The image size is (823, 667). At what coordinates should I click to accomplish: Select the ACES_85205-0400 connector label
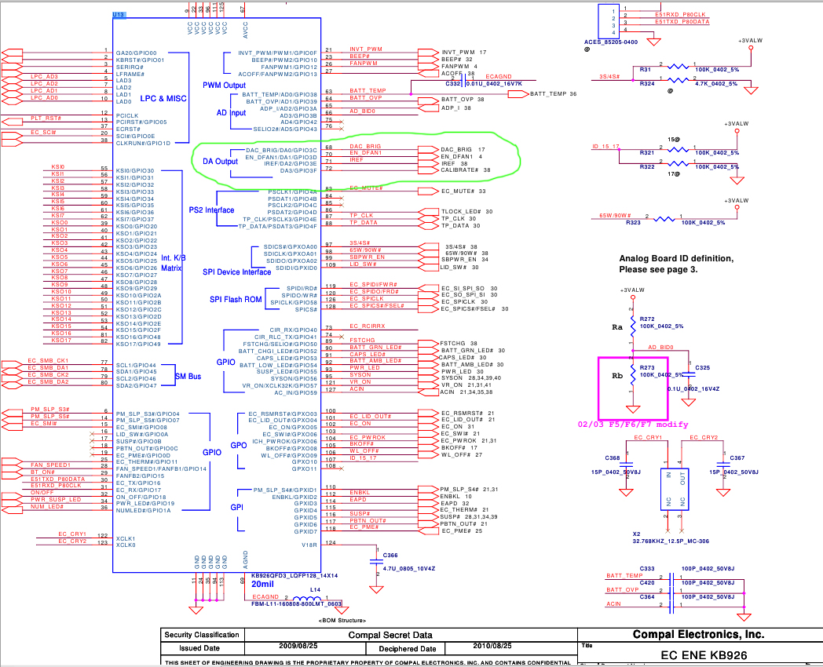611,42
